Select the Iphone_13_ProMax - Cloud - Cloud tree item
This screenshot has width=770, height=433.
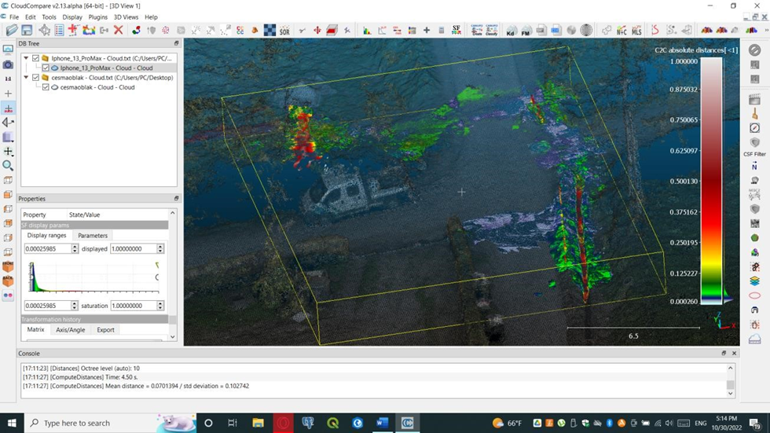tap(107, 68)
